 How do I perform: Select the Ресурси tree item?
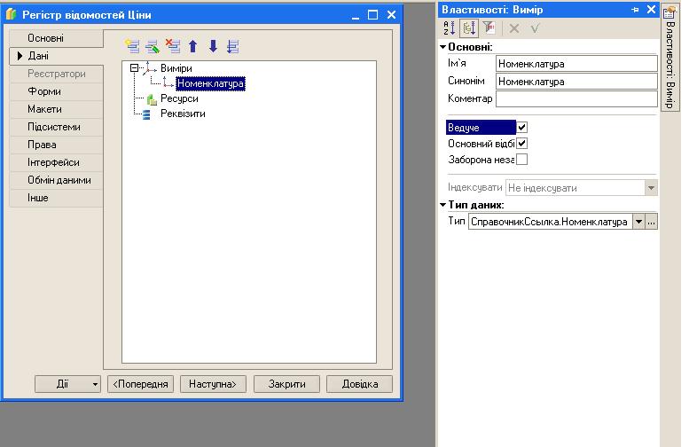click(x=179, y=98)
